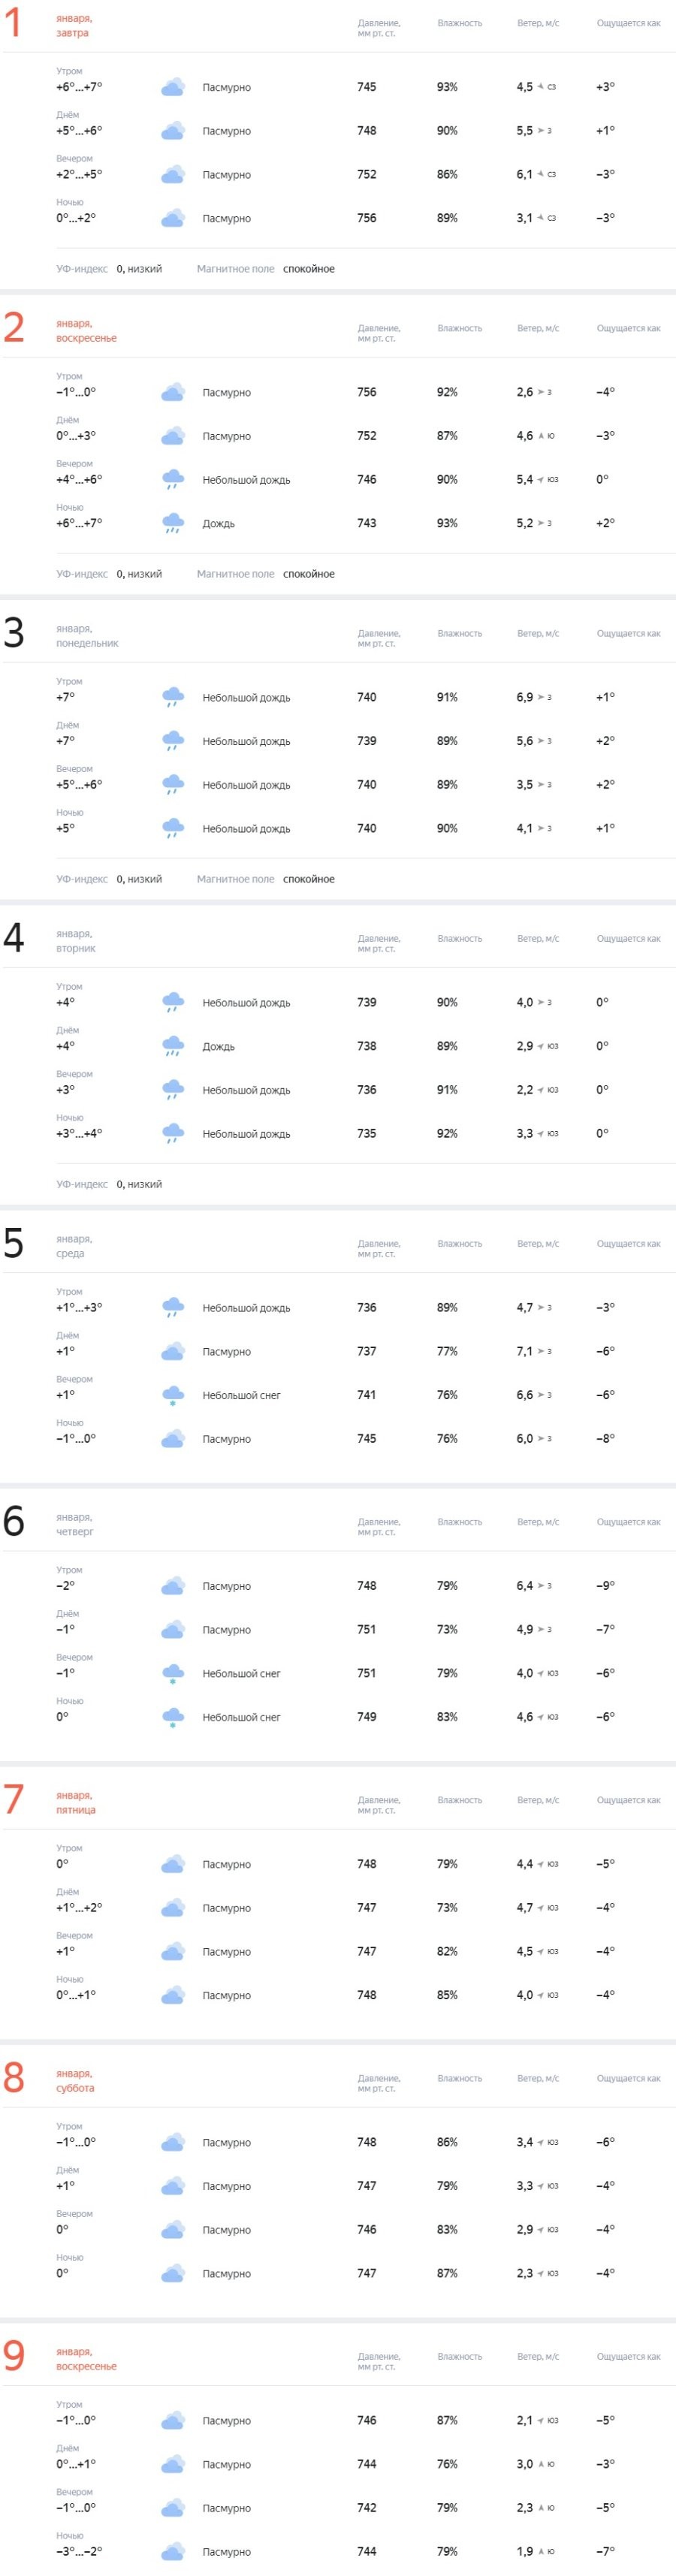Click the cloudy icon for January 9 evening

173,2508
